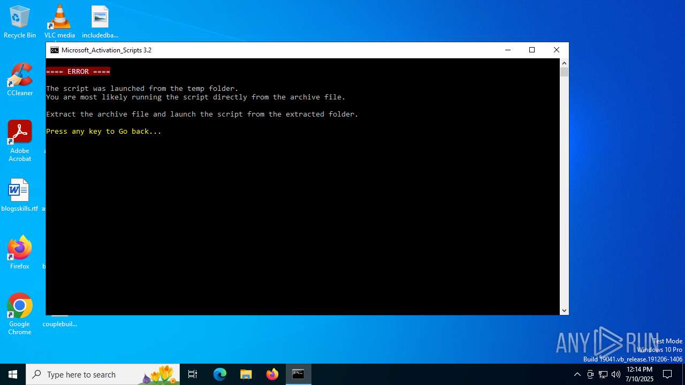Open File Explorer from the taskbar

point(246,374)
